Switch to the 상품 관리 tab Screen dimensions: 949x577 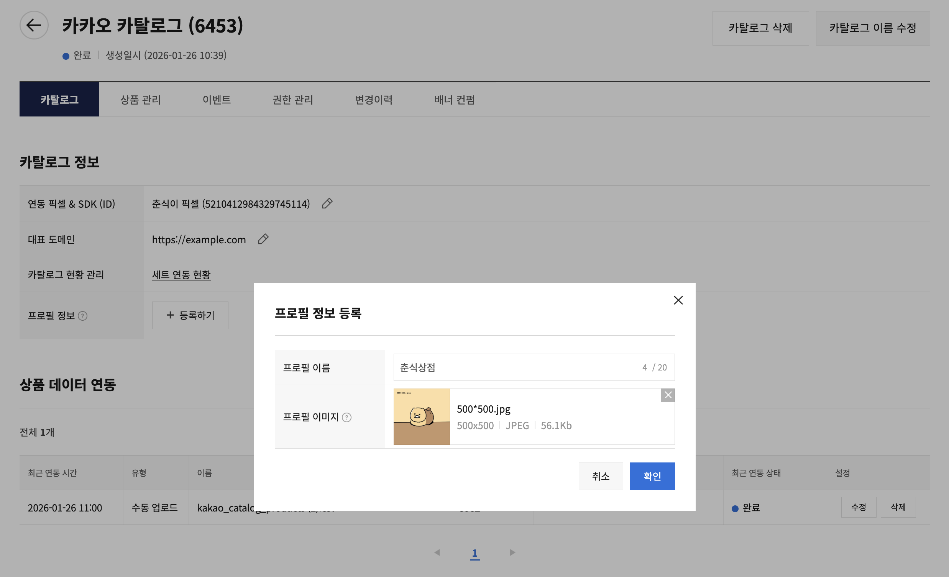(140, 100)
